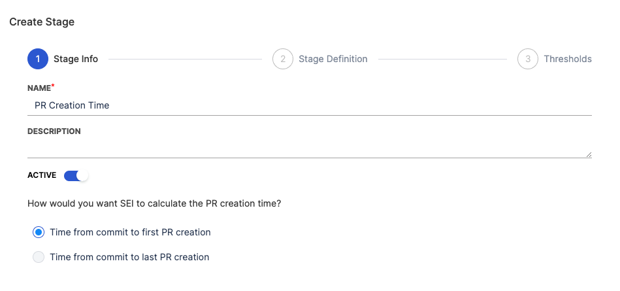Click the NAME field label
The width and height of the screenshot is (620, 291).
39,88
